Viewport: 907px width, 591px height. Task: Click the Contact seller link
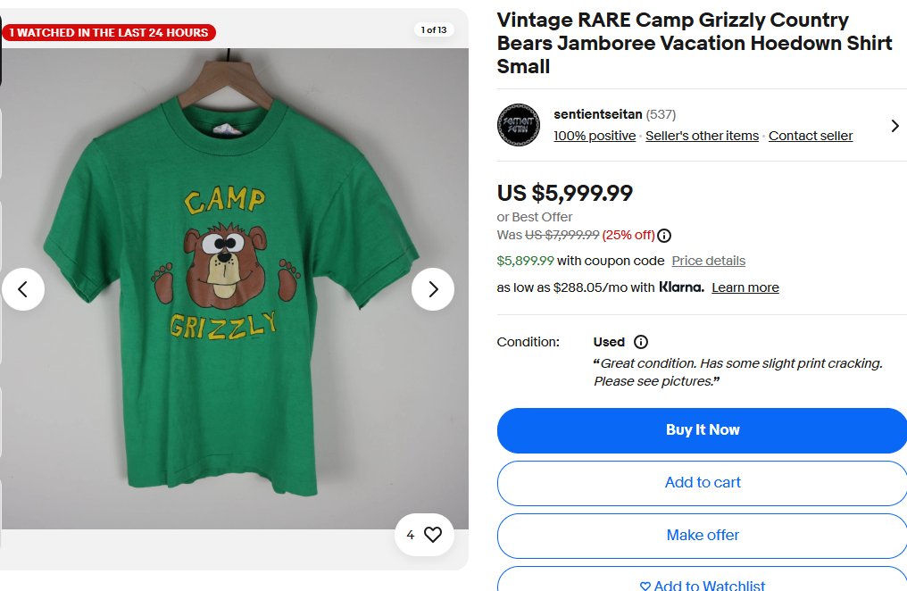coord(811,136)
